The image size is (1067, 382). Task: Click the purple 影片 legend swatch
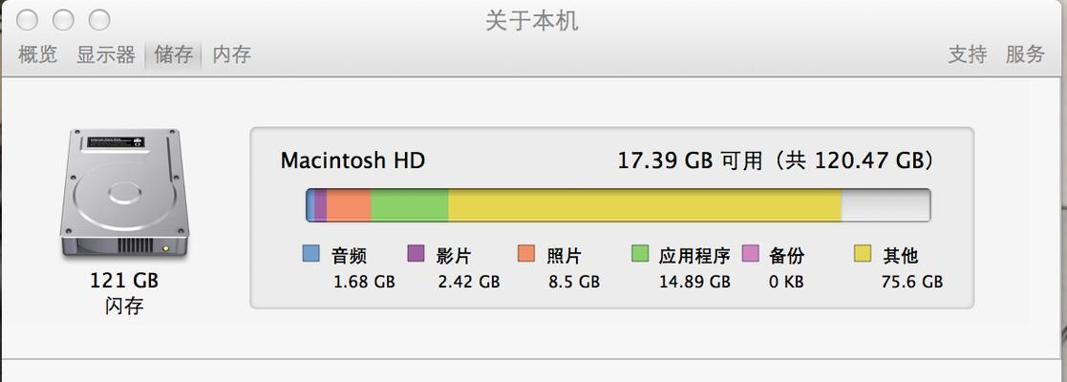click(x=416, y=253)
